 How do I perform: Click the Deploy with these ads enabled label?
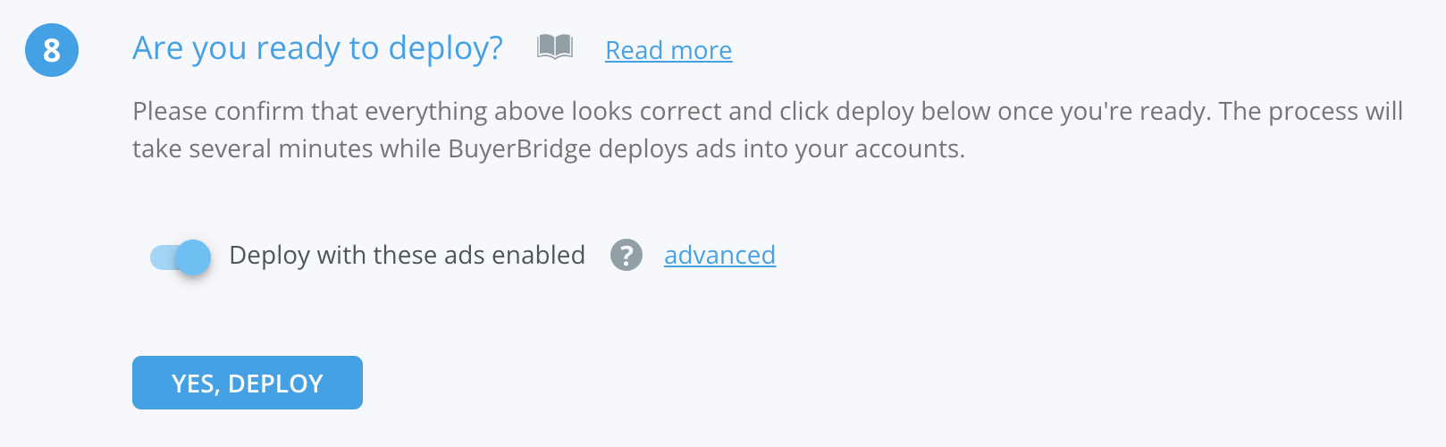pos(408,256)
